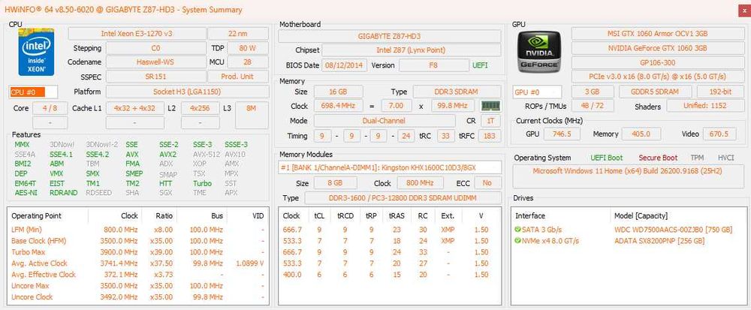Click the memory Size 16 GB field
The width and height of the screenshot is (751, 310).
click(338, 92)
